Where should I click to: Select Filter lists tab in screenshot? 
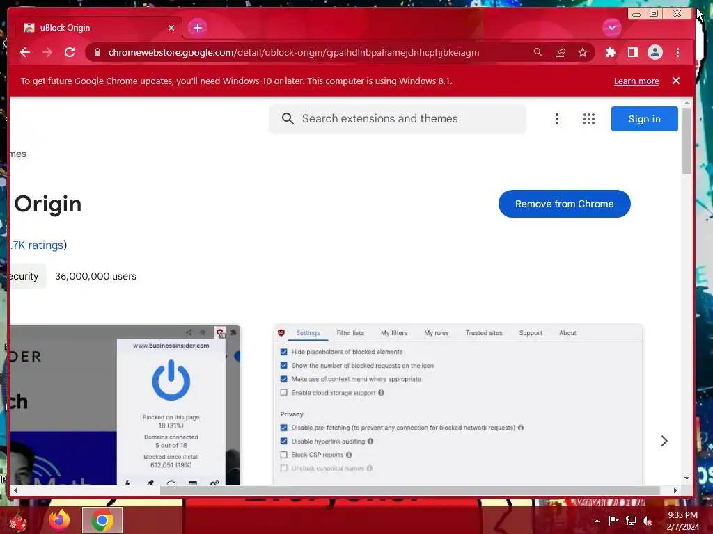(350, 333)
